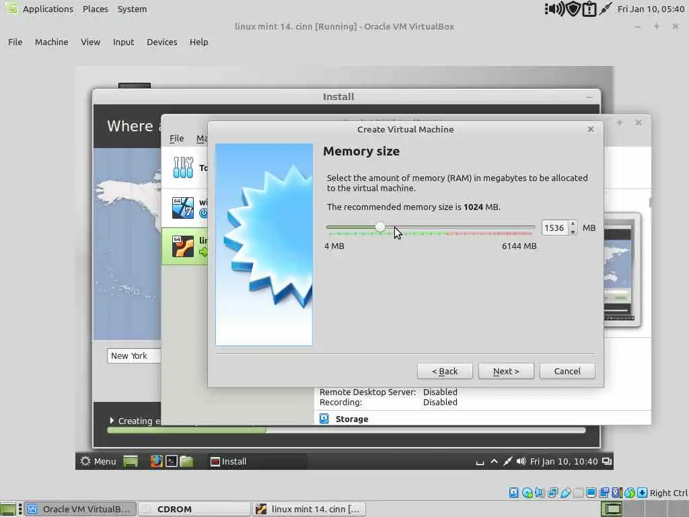This screenshot has height=517, width=689.
Task: Click the Back button
Action: 445,371
